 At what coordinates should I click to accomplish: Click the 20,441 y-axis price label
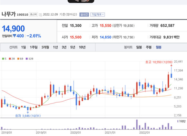coord(178,62)
